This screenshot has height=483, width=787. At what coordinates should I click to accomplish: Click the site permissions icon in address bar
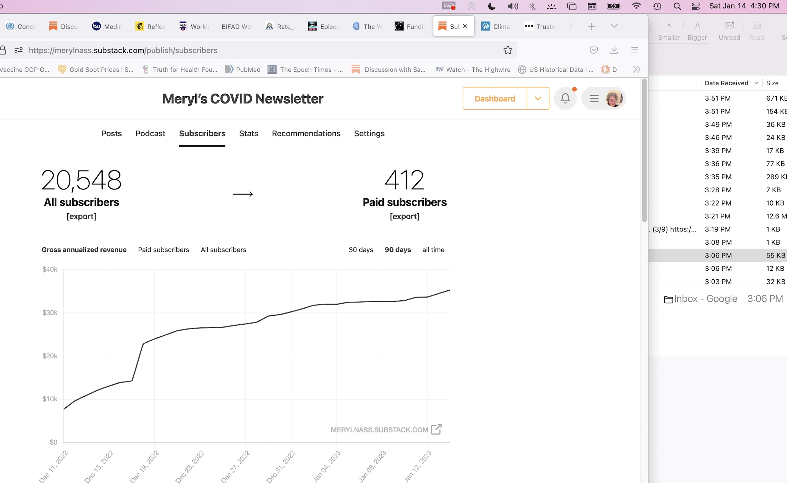click(19, 50)
